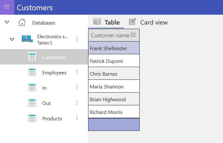Open the Customer name column menu icon

pyautogui.click(x=133, y=35)
